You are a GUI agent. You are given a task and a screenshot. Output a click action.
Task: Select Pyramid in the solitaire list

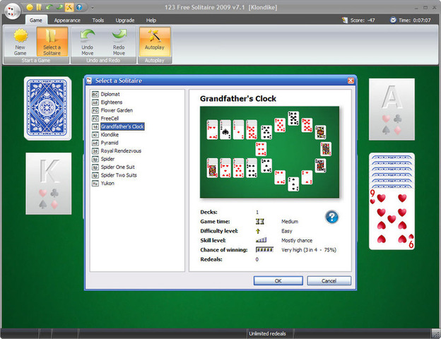[110, 143]
